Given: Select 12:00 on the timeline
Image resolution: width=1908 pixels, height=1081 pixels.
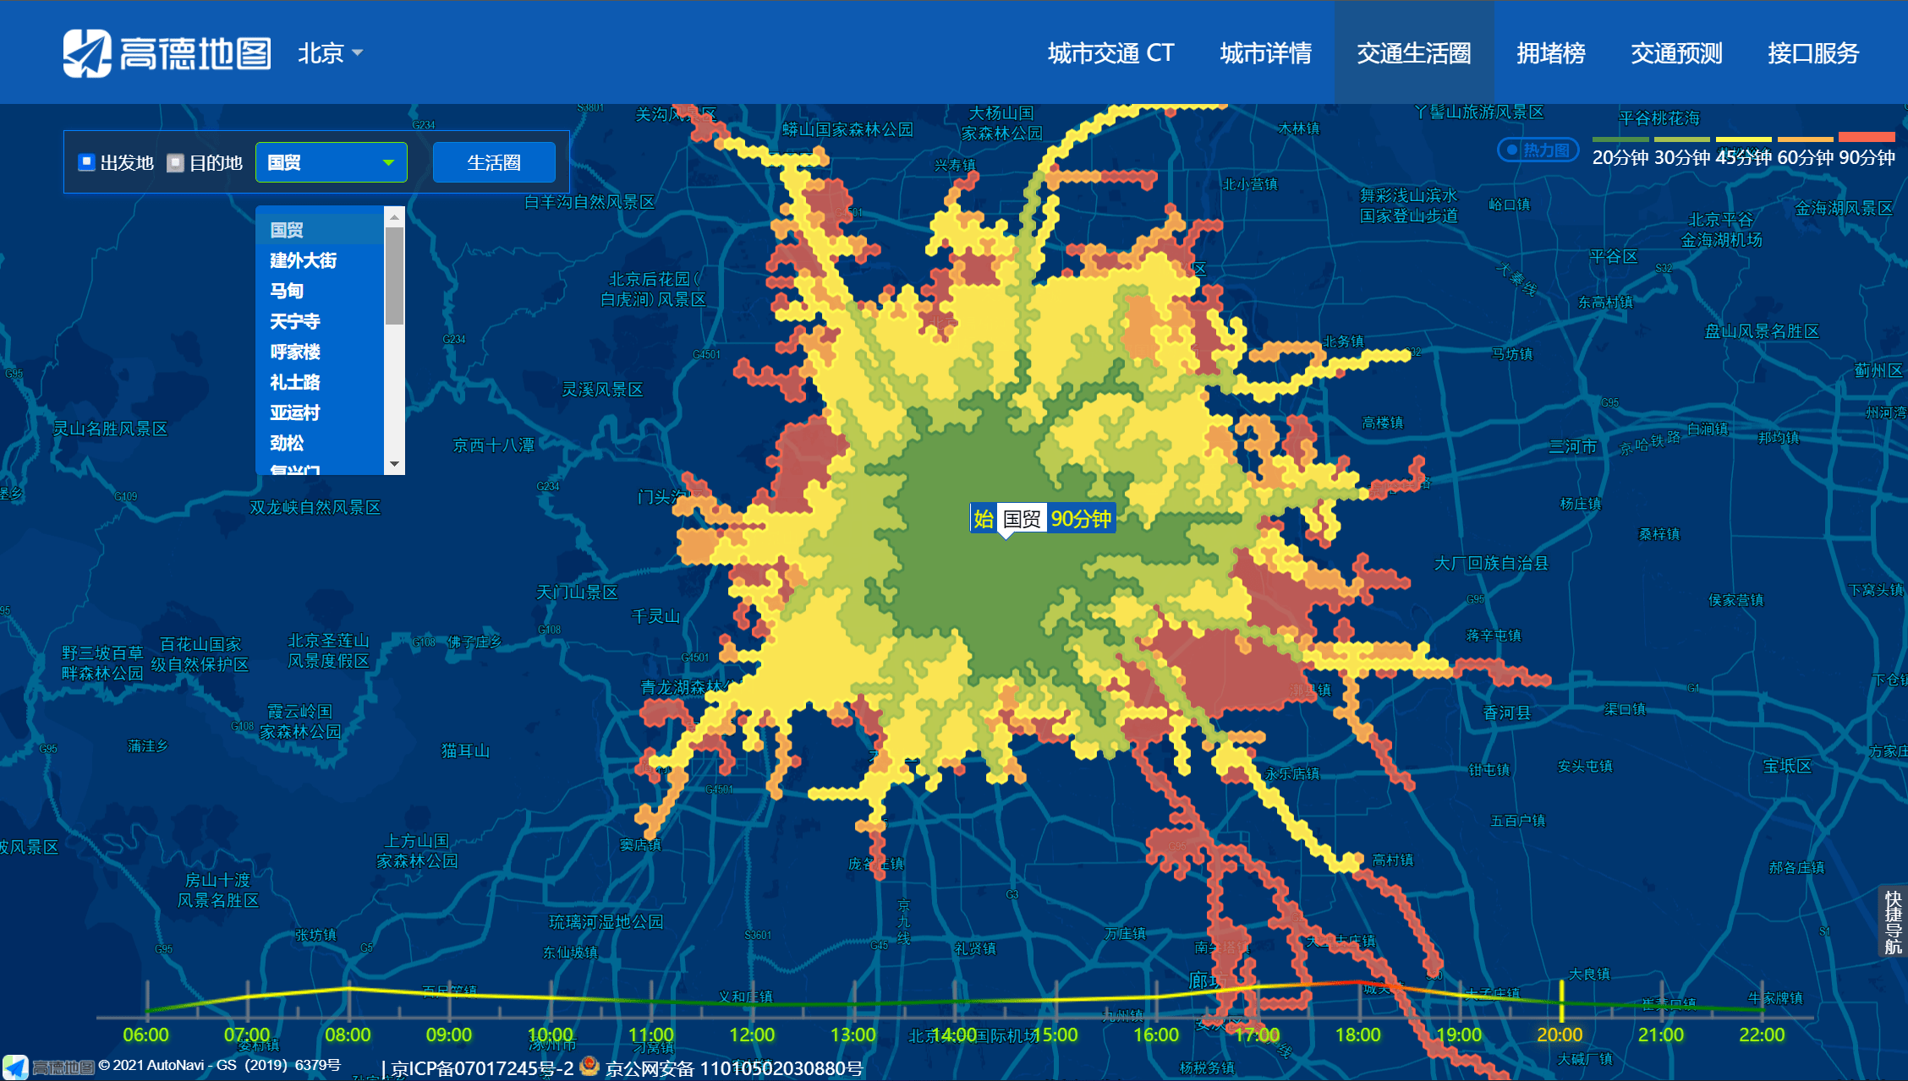Looking at the screenshot, I should 752,1035.
